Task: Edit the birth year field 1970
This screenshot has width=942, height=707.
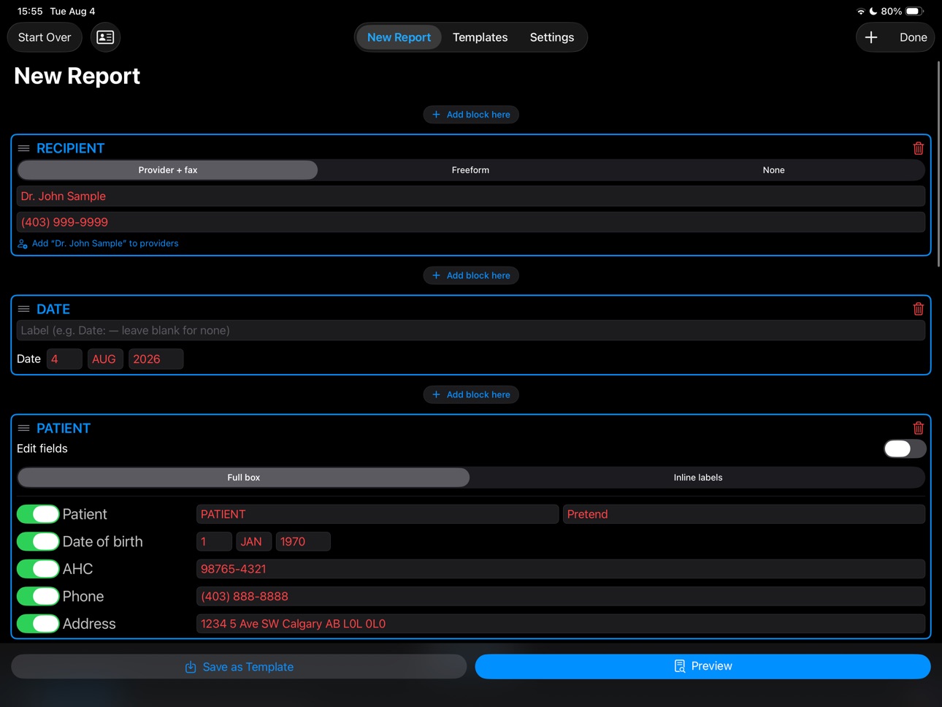Action: (303, 541)
